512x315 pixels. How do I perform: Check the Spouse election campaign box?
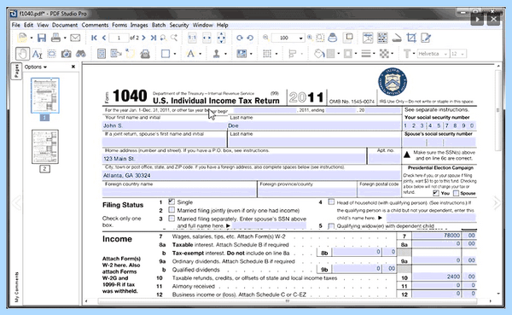[457, 193]
